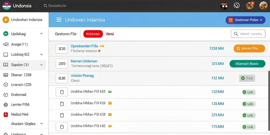The width and height of the screenshot is (270, 135).
Task: Click the green Updakag sidebar icon
Action: pos(6,34)
